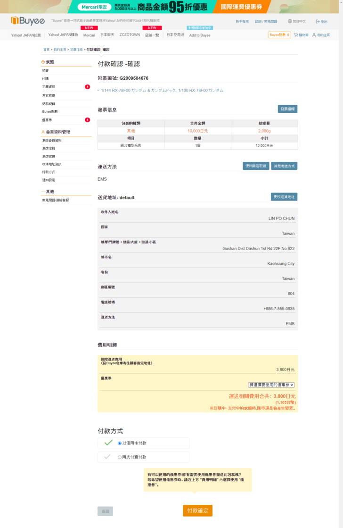343x528 pixels.
Task: Click the shipping total 運送相關費用合共: 3,800日元
Action: coord(262,396)
